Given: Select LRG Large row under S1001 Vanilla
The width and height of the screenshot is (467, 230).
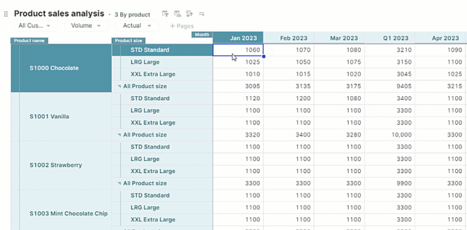Looking at the screenshot, I should point(162,111).
